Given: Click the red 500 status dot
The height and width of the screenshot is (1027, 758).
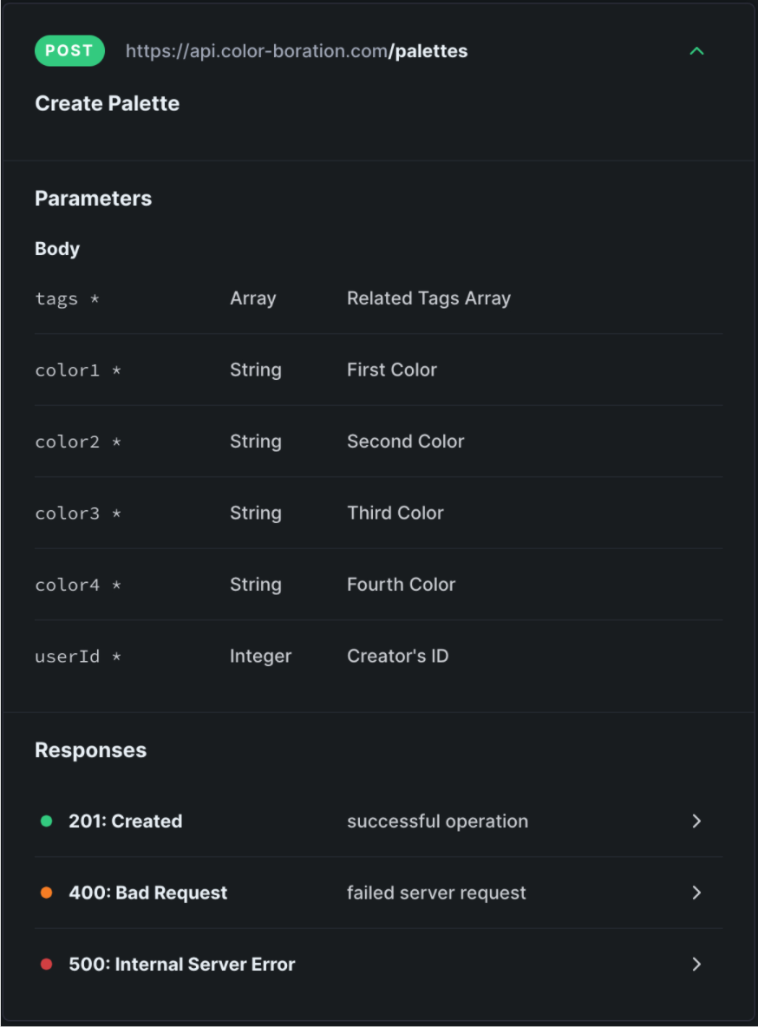Looking at the screenshot, I should coord(47,965).
